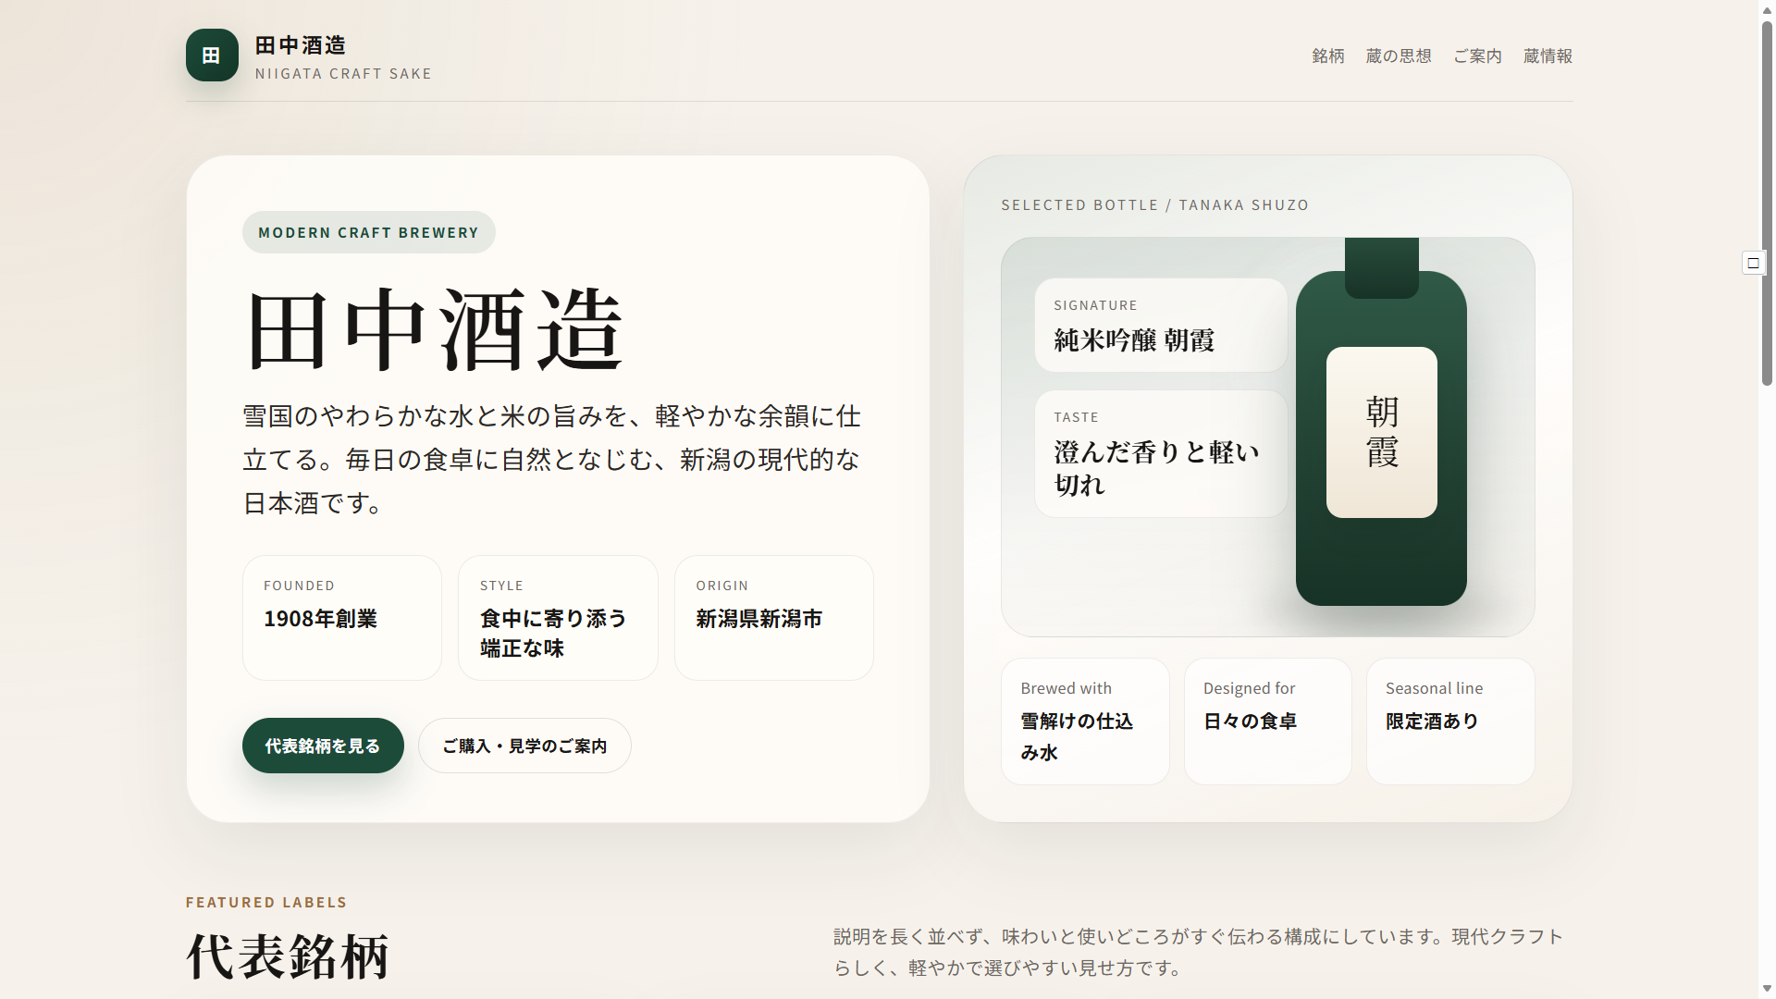Open the 蔵の思想 navigation item
This screenshot has width=1776, height=999.
(1398, 56)
